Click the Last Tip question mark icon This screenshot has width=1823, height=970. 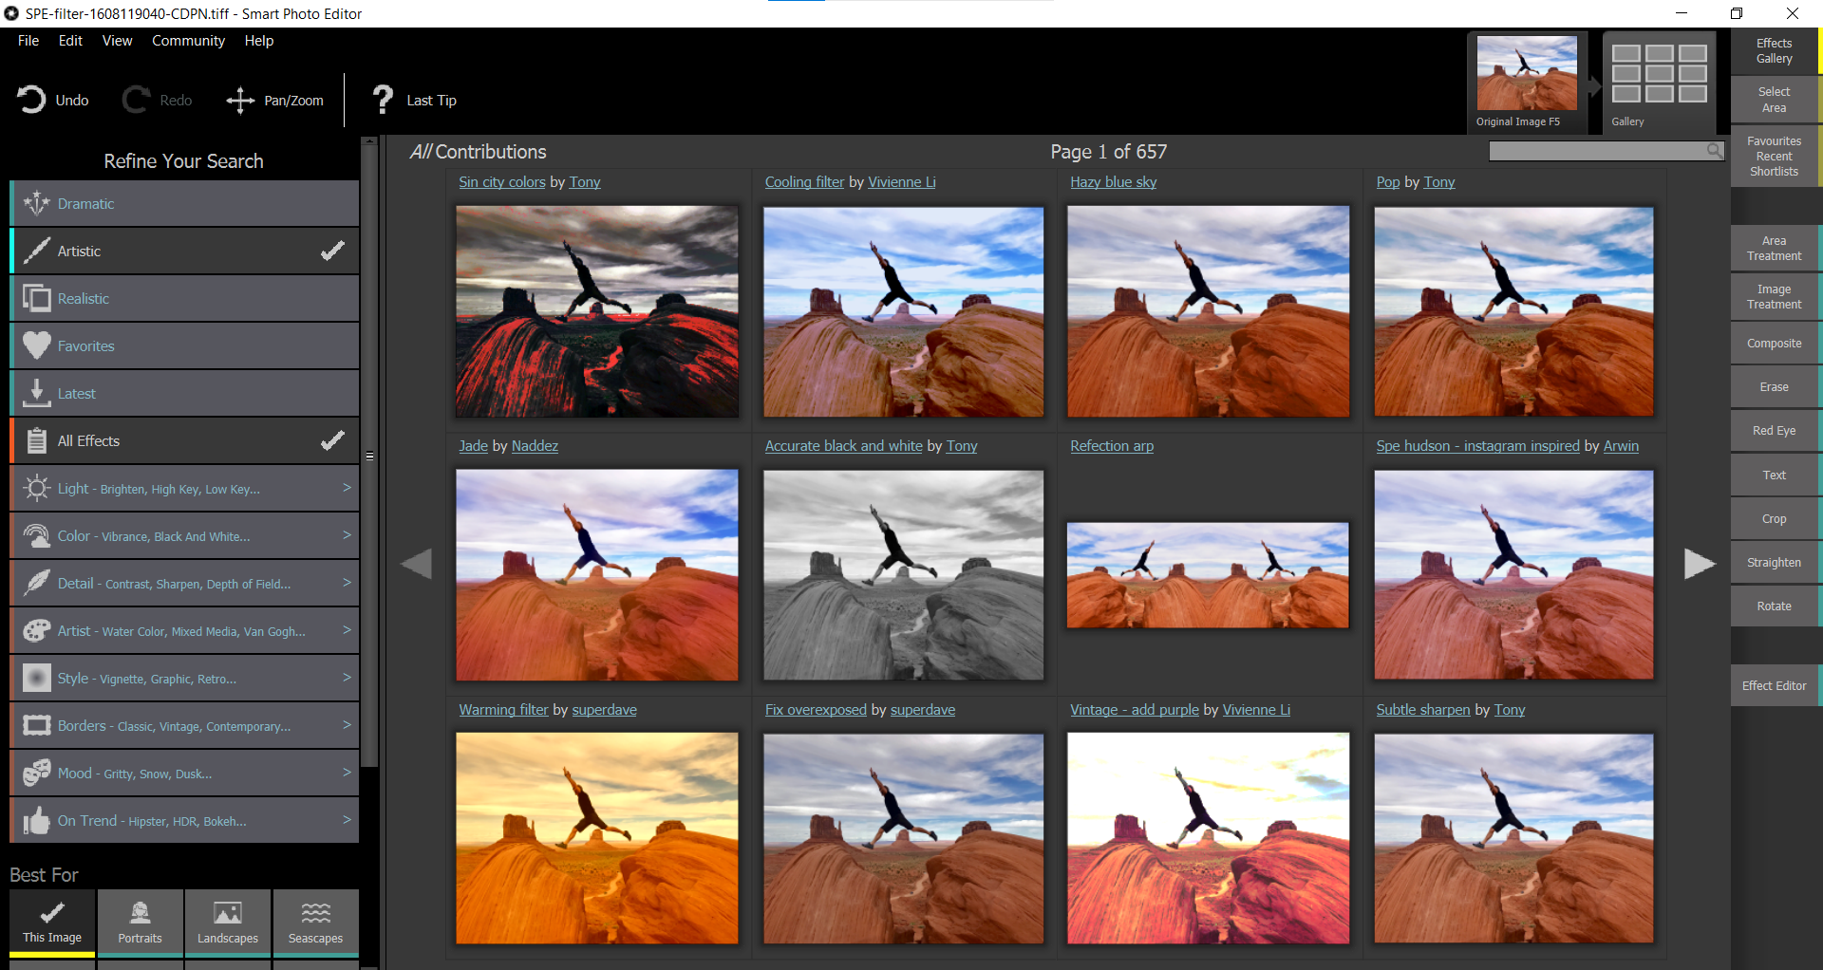[x=383, y=100]
